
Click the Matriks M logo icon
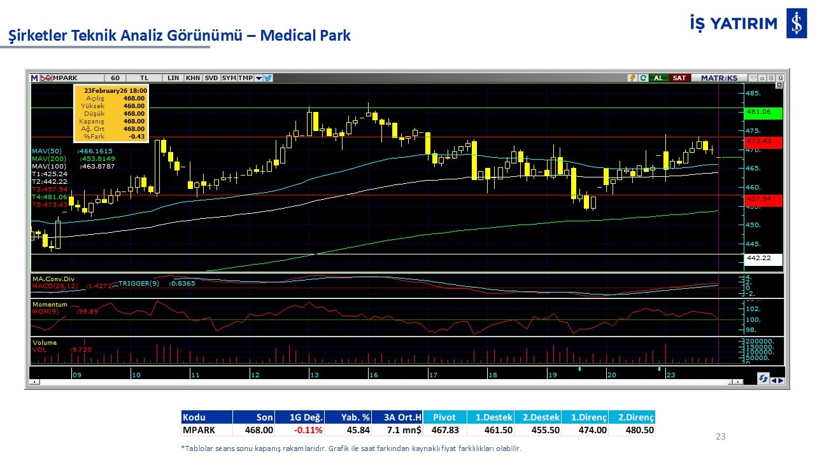pyautogui.click(x=34, y=78)
